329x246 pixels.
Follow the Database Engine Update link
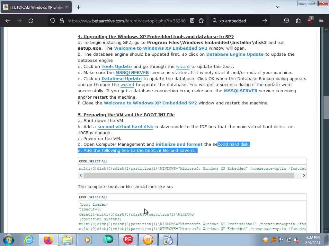coord(235,54)
